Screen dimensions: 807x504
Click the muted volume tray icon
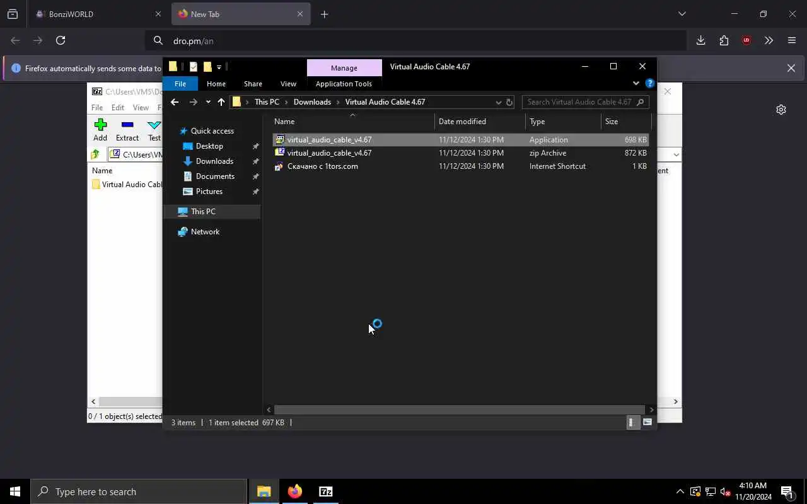(725, 491)
